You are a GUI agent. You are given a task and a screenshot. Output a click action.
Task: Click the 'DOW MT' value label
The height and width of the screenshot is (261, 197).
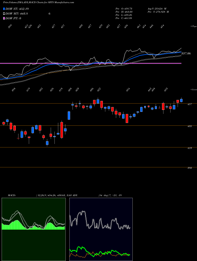tap(17, 14)
